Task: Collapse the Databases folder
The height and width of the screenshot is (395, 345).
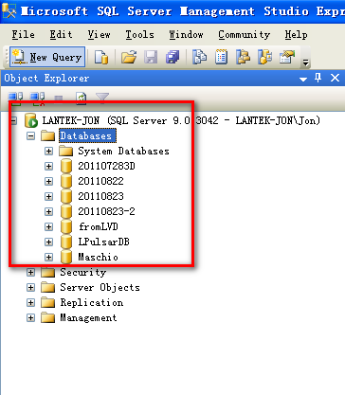Action: (30, 136)
